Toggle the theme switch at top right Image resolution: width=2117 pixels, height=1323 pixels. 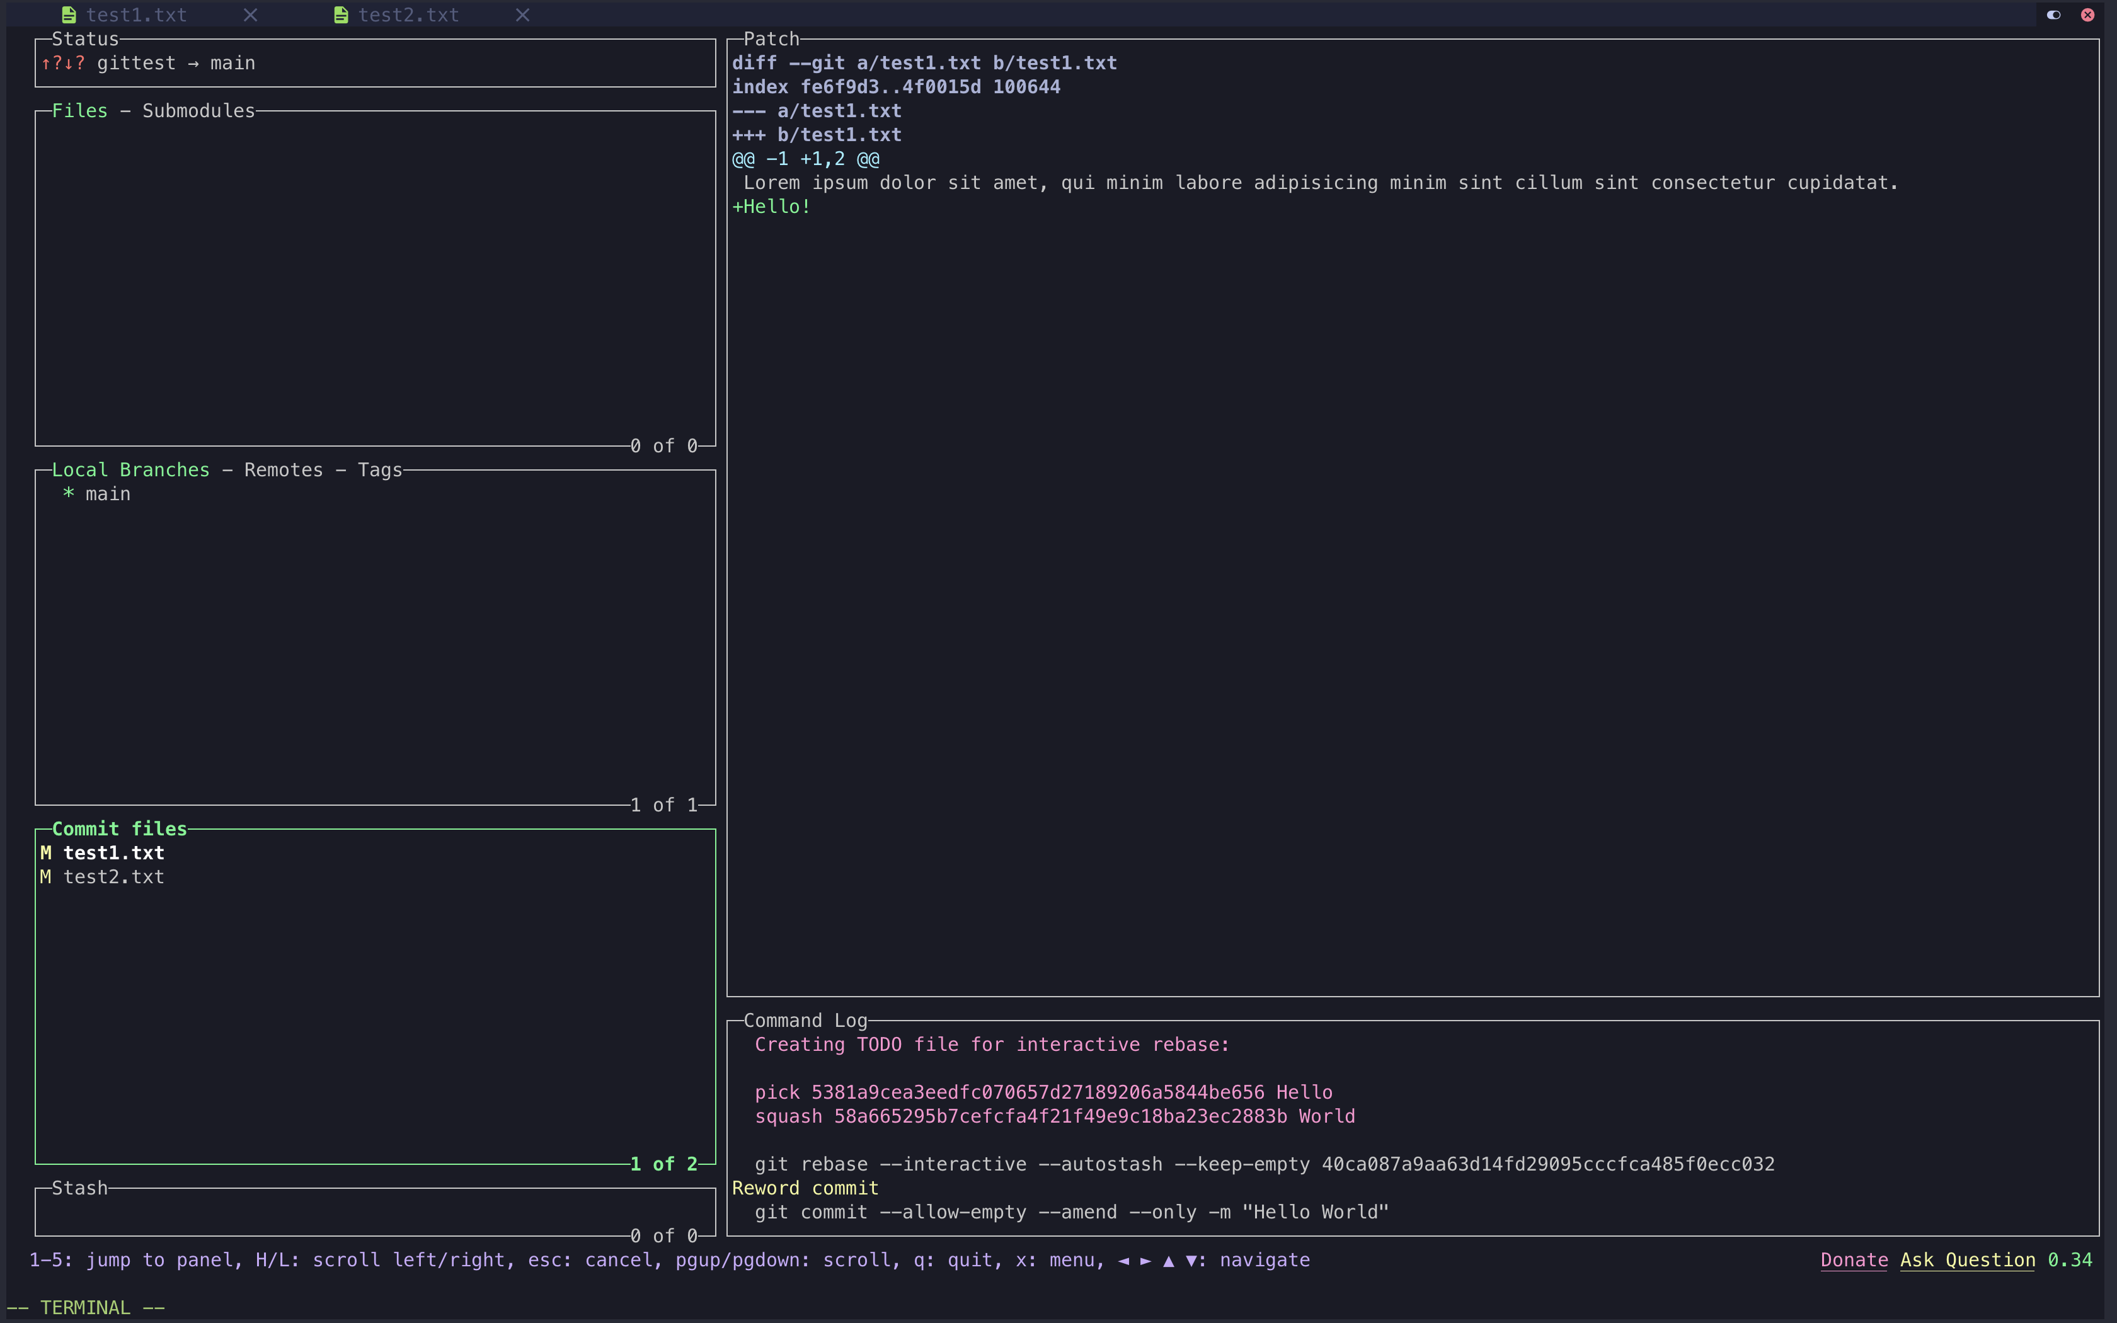2053,15
